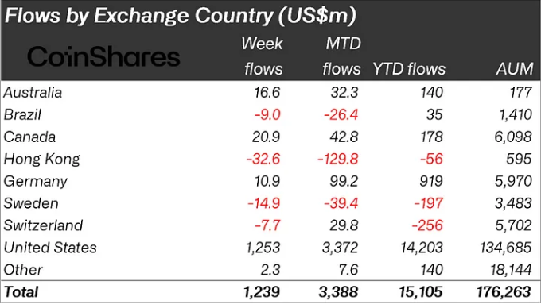Select Germany's YTD flows value 919
This screenshot has width=541, height=308.
pos(431,181)
